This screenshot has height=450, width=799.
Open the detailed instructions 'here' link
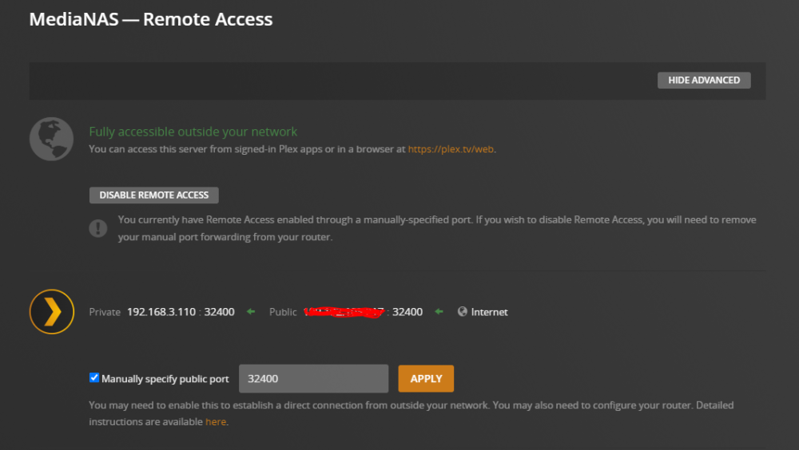point(216,422)
